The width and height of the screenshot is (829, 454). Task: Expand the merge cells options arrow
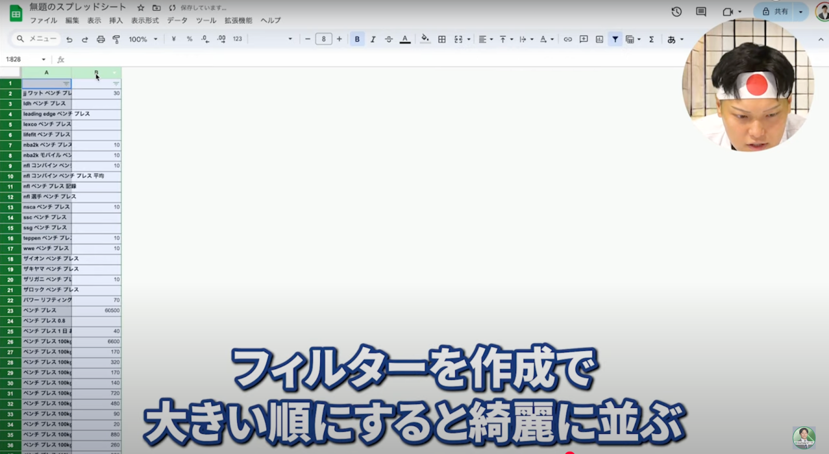tap(469, 39)
